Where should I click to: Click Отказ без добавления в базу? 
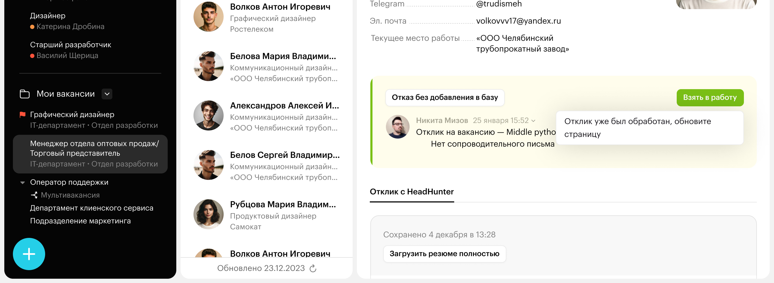[x=445, y=97]
